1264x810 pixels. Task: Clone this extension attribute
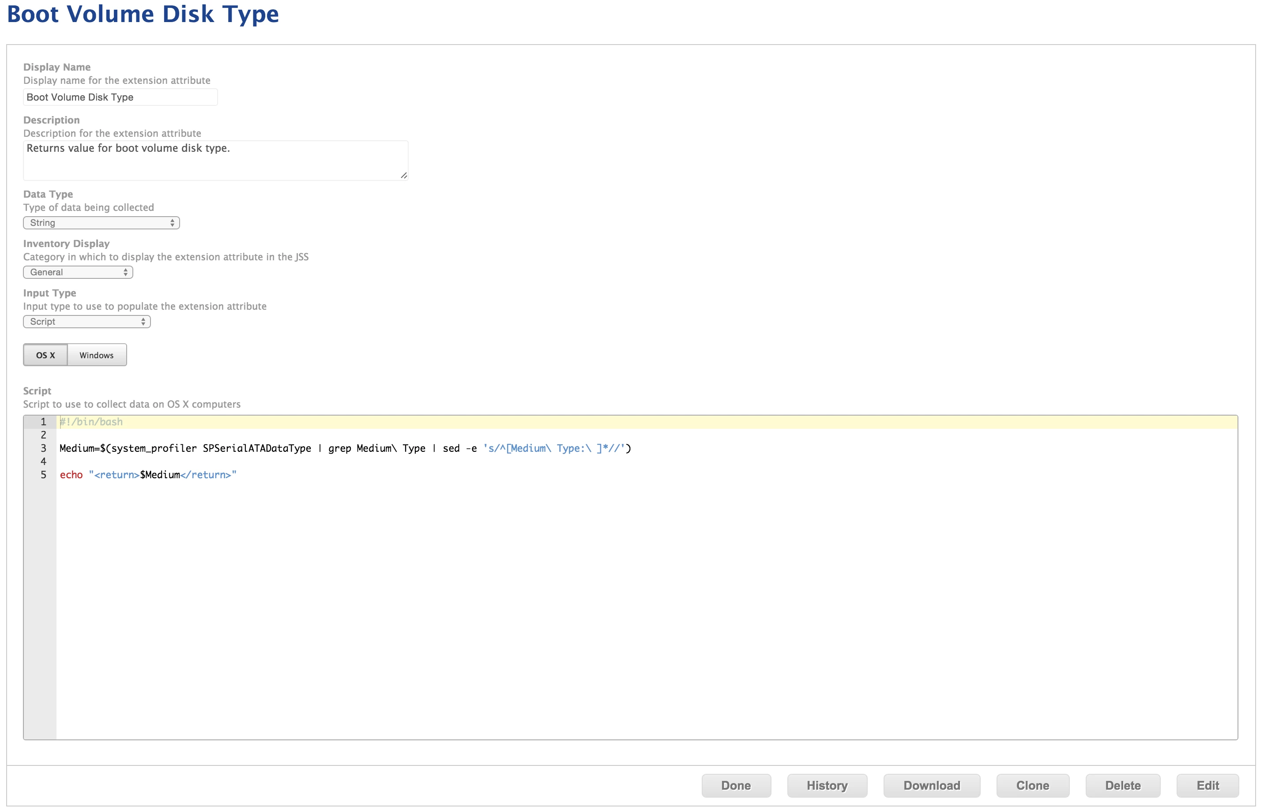[x=1033, y=785]
